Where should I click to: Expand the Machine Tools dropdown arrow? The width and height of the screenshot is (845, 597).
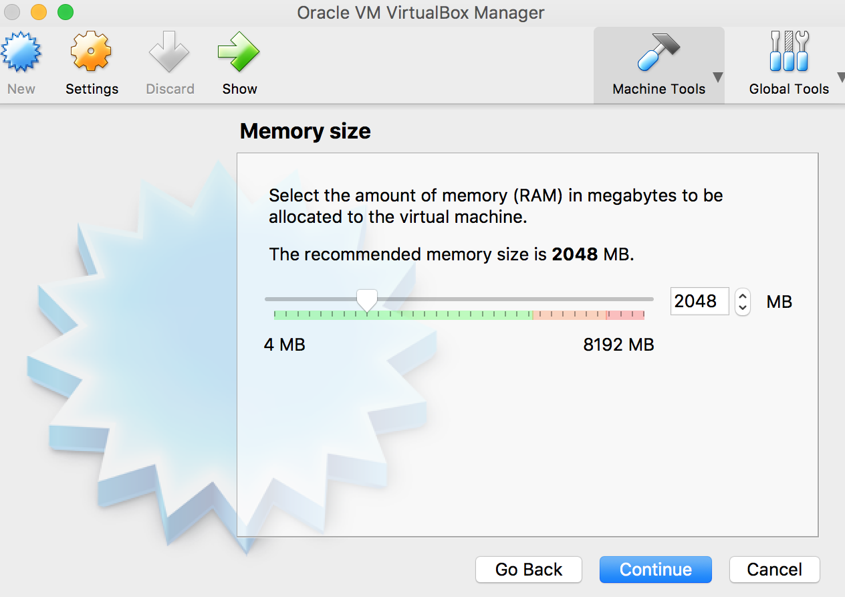coord(717,77)
